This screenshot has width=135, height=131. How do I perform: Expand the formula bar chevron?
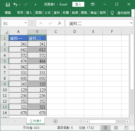(x=131, y=23)
